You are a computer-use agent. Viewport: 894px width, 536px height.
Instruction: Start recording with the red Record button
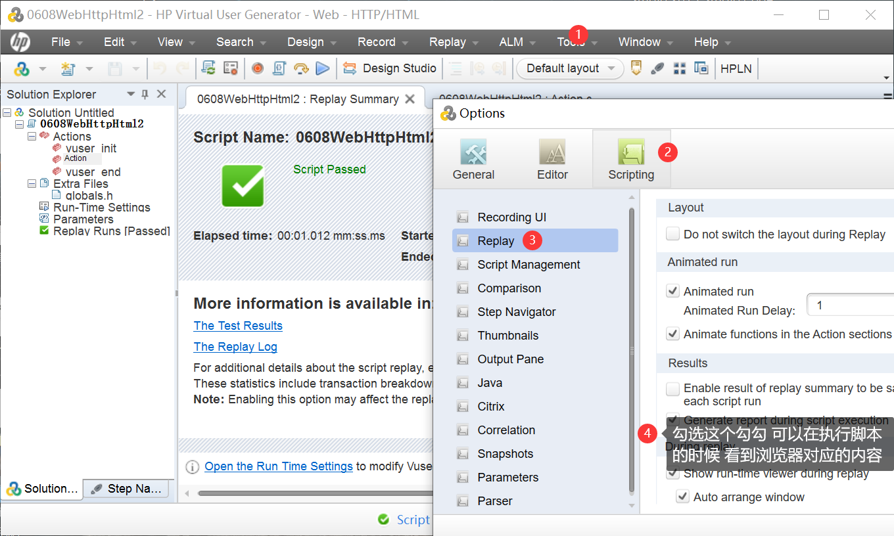point(258,68)
